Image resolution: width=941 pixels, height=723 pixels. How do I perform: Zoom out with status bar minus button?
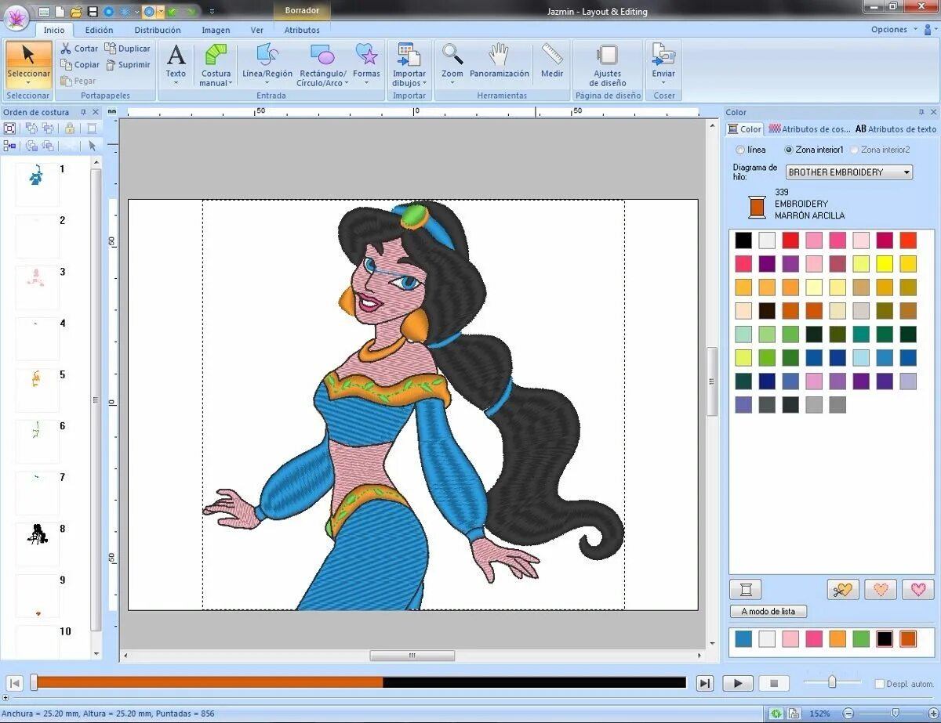pos(848,714)
